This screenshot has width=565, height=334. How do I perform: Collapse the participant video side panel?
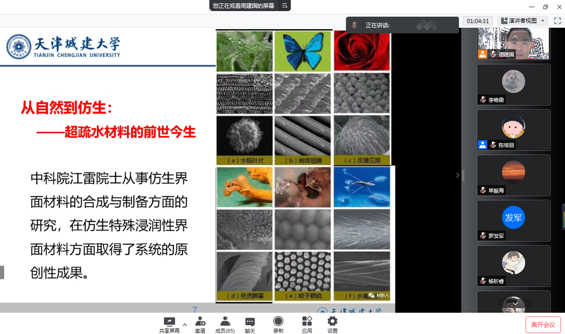point(458,175)
